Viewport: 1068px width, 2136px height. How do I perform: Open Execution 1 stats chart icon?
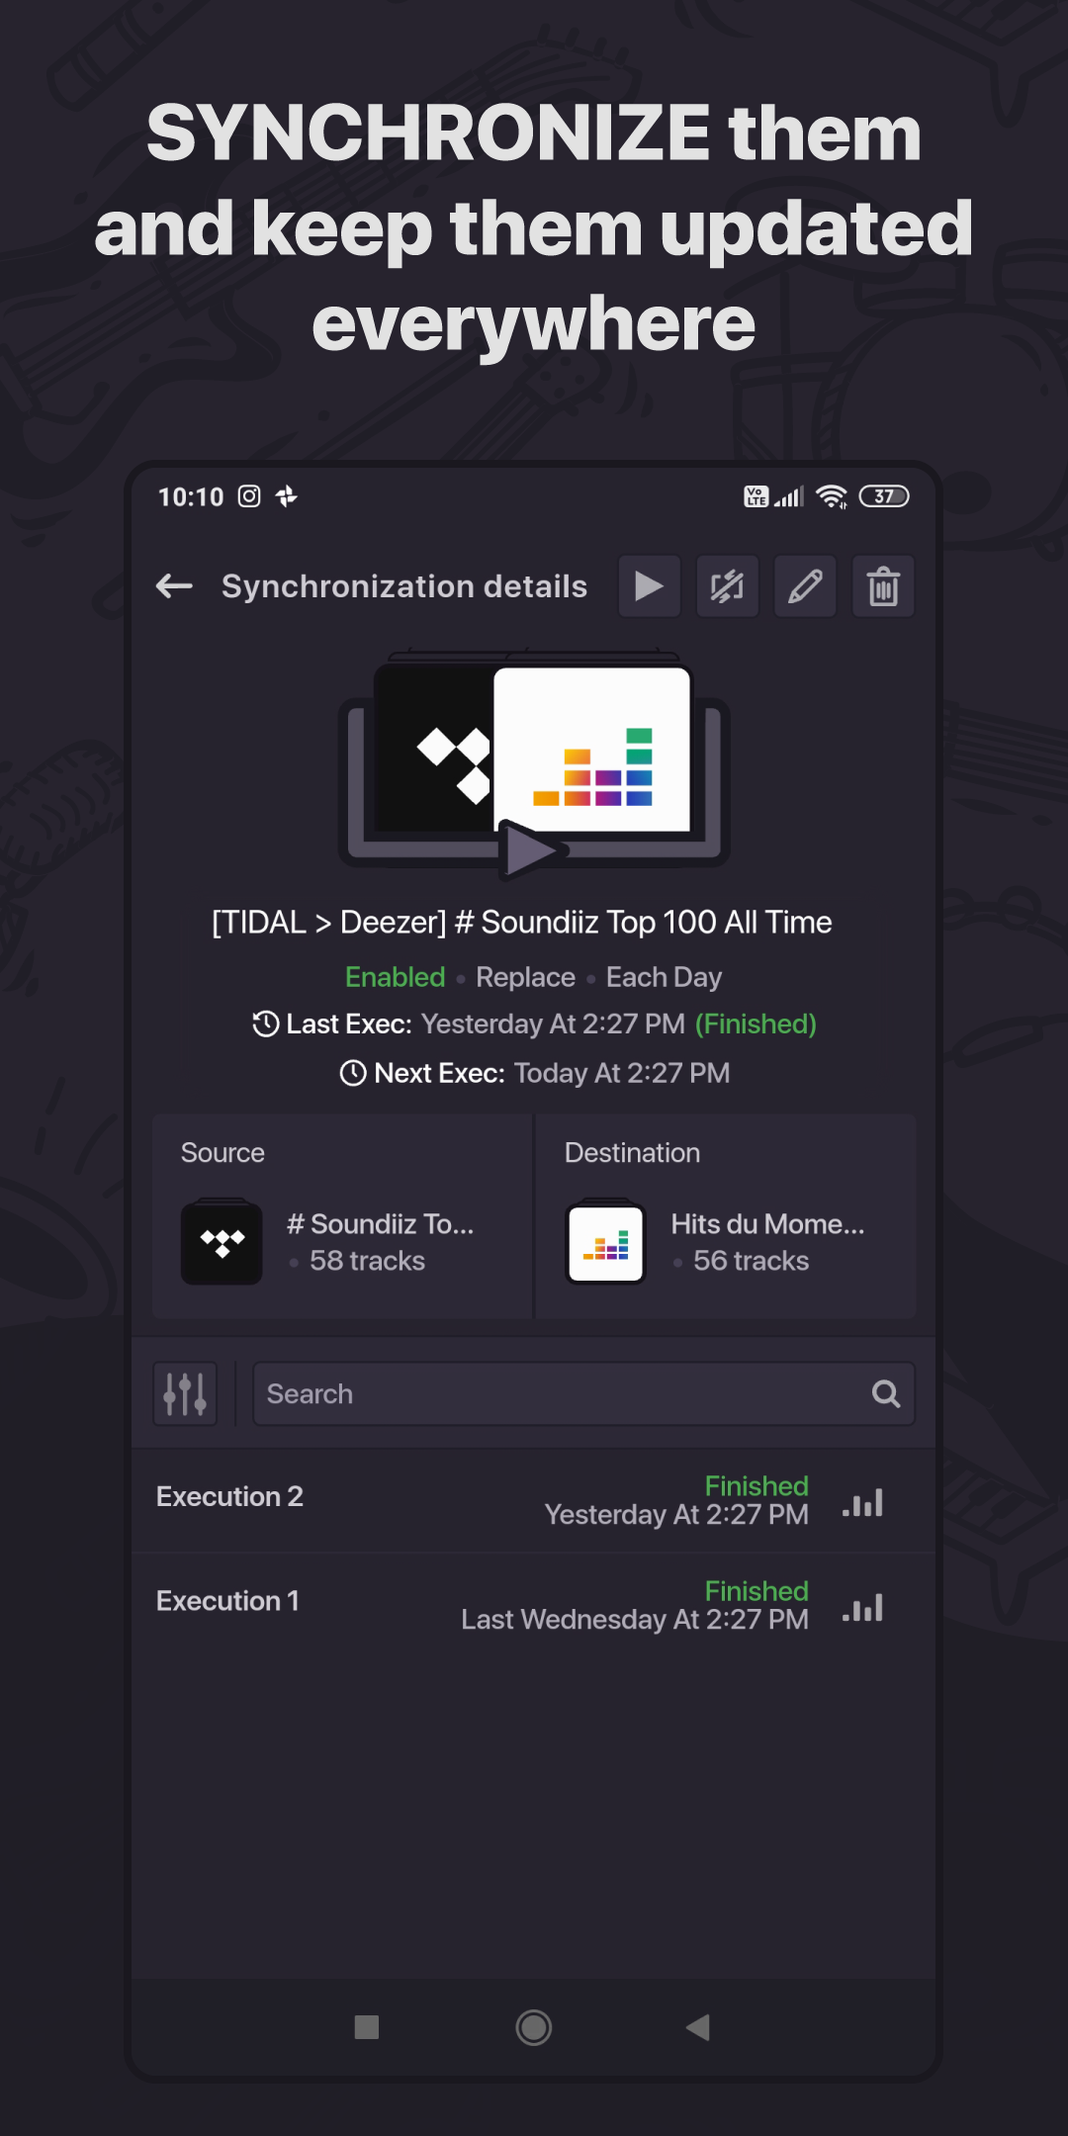click(x=862, y=1608)
